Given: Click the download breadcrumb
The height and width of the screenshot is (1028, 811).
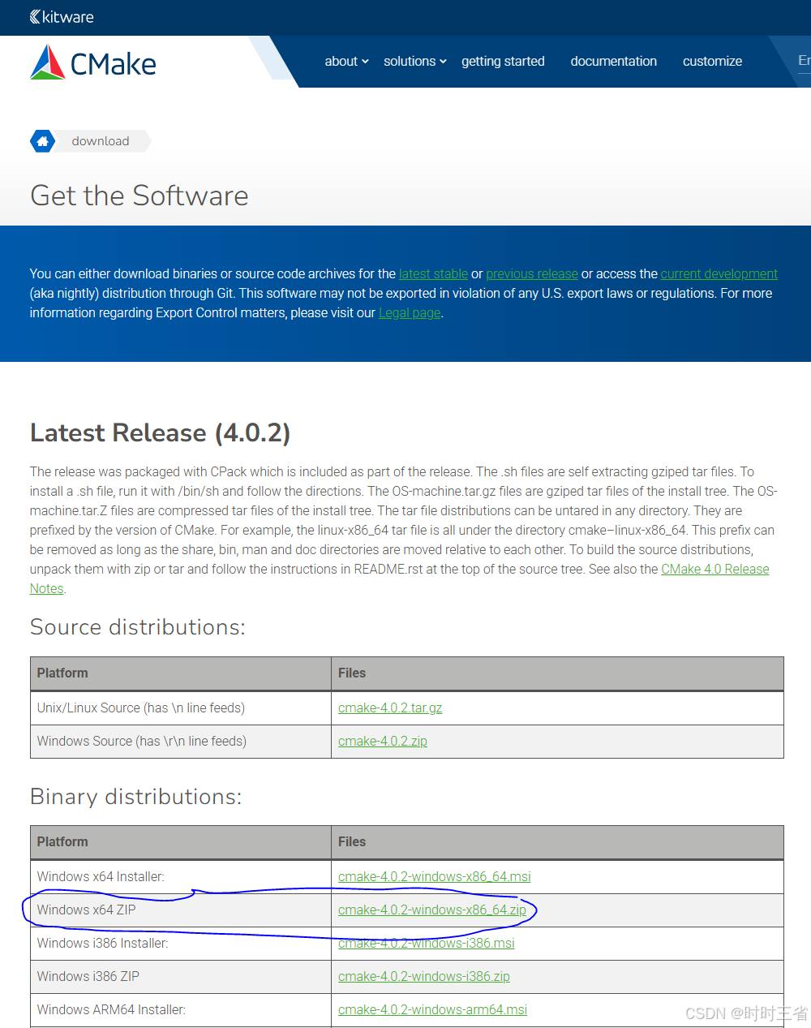Looking at the screenshot, I should coord(101,141).
